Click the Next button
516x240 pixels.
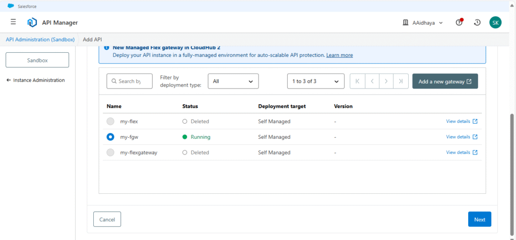tap(480, 219)
